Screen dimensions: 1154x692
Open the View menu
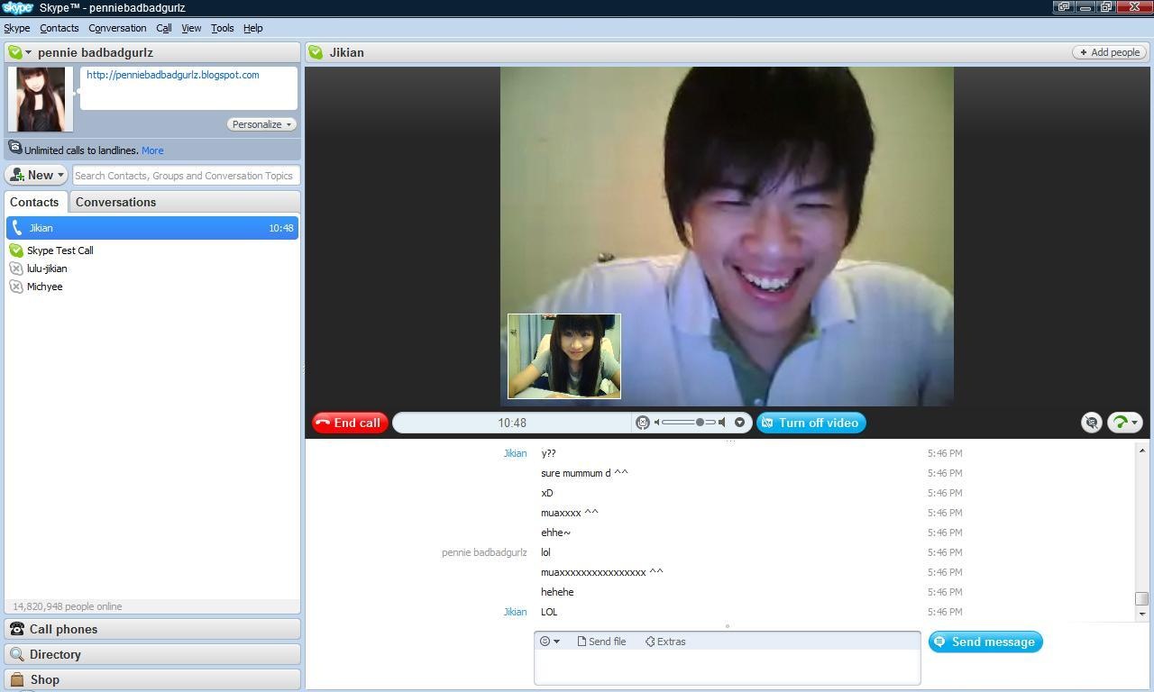[191, 28]
